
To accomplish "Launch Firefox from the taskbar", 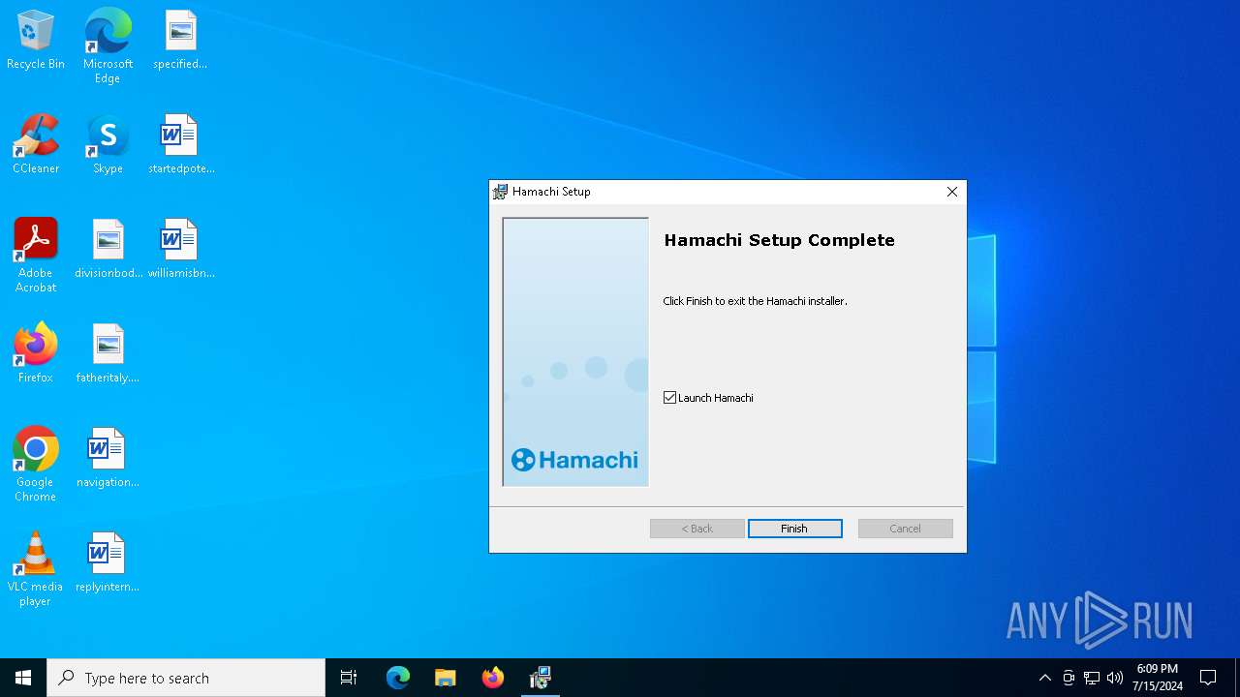I will [x=493, y=678].
